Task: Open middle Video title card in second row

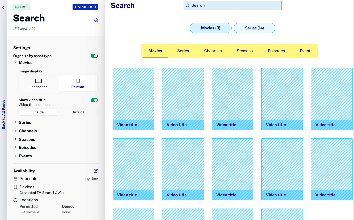Action: (233, 169)
